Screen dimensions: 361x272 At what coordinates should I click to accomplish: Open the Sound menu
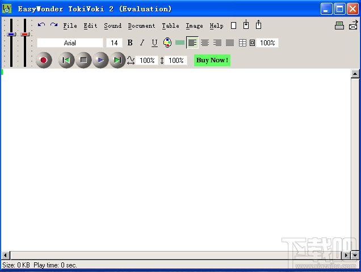point(112,25)
